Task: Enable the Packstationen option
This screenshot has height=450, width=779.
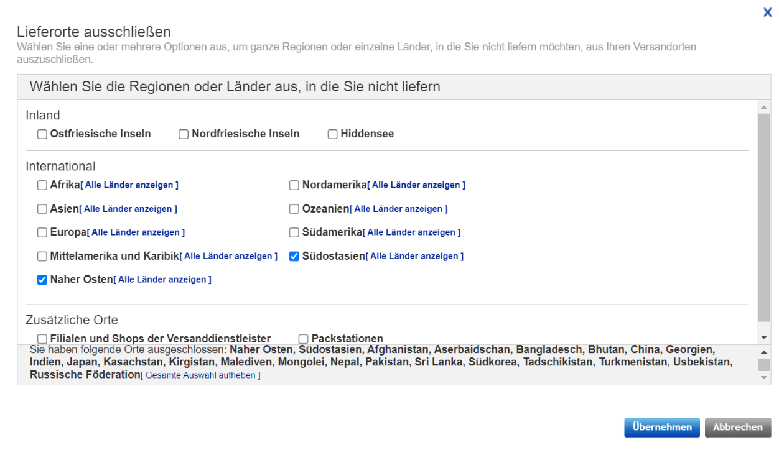Action: (303, 338)
